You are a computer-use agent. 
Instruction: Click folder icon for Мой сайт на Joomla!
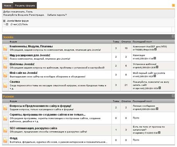click(x=5, y=75)
